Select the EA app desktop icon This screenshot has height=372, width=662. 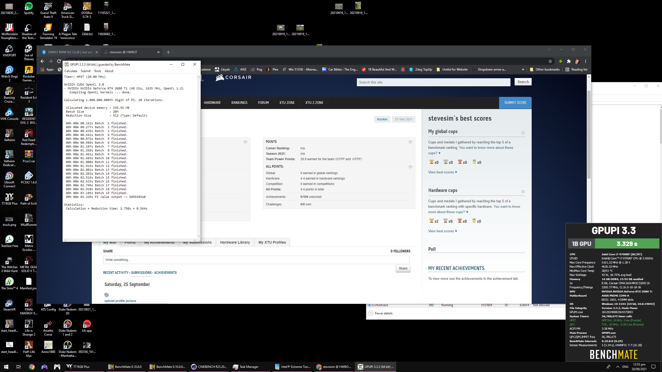point(87,326)
